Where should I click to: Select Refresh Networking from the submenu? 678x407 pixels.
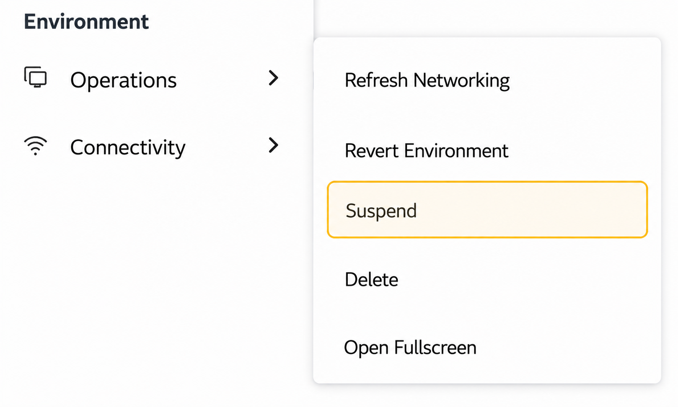tap(427, 80)
